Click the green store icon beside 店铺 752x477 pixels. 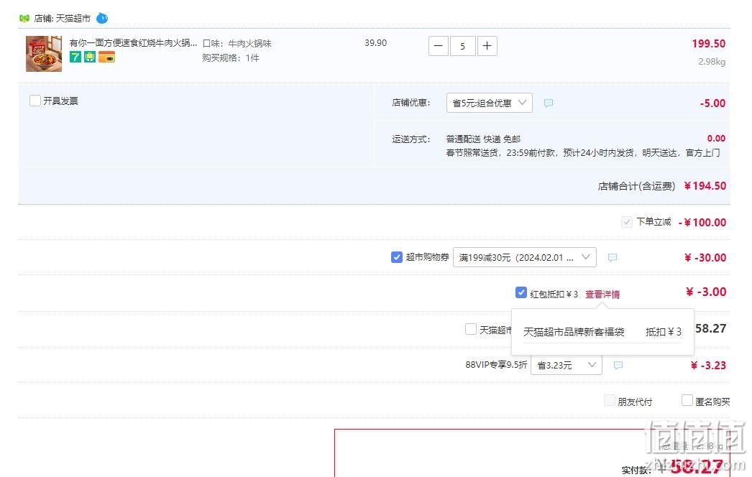tap(24, 18)
